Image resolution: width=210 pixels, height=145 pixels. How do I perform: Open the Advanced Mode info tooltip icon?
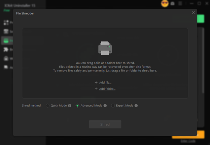tap(105, 106)
